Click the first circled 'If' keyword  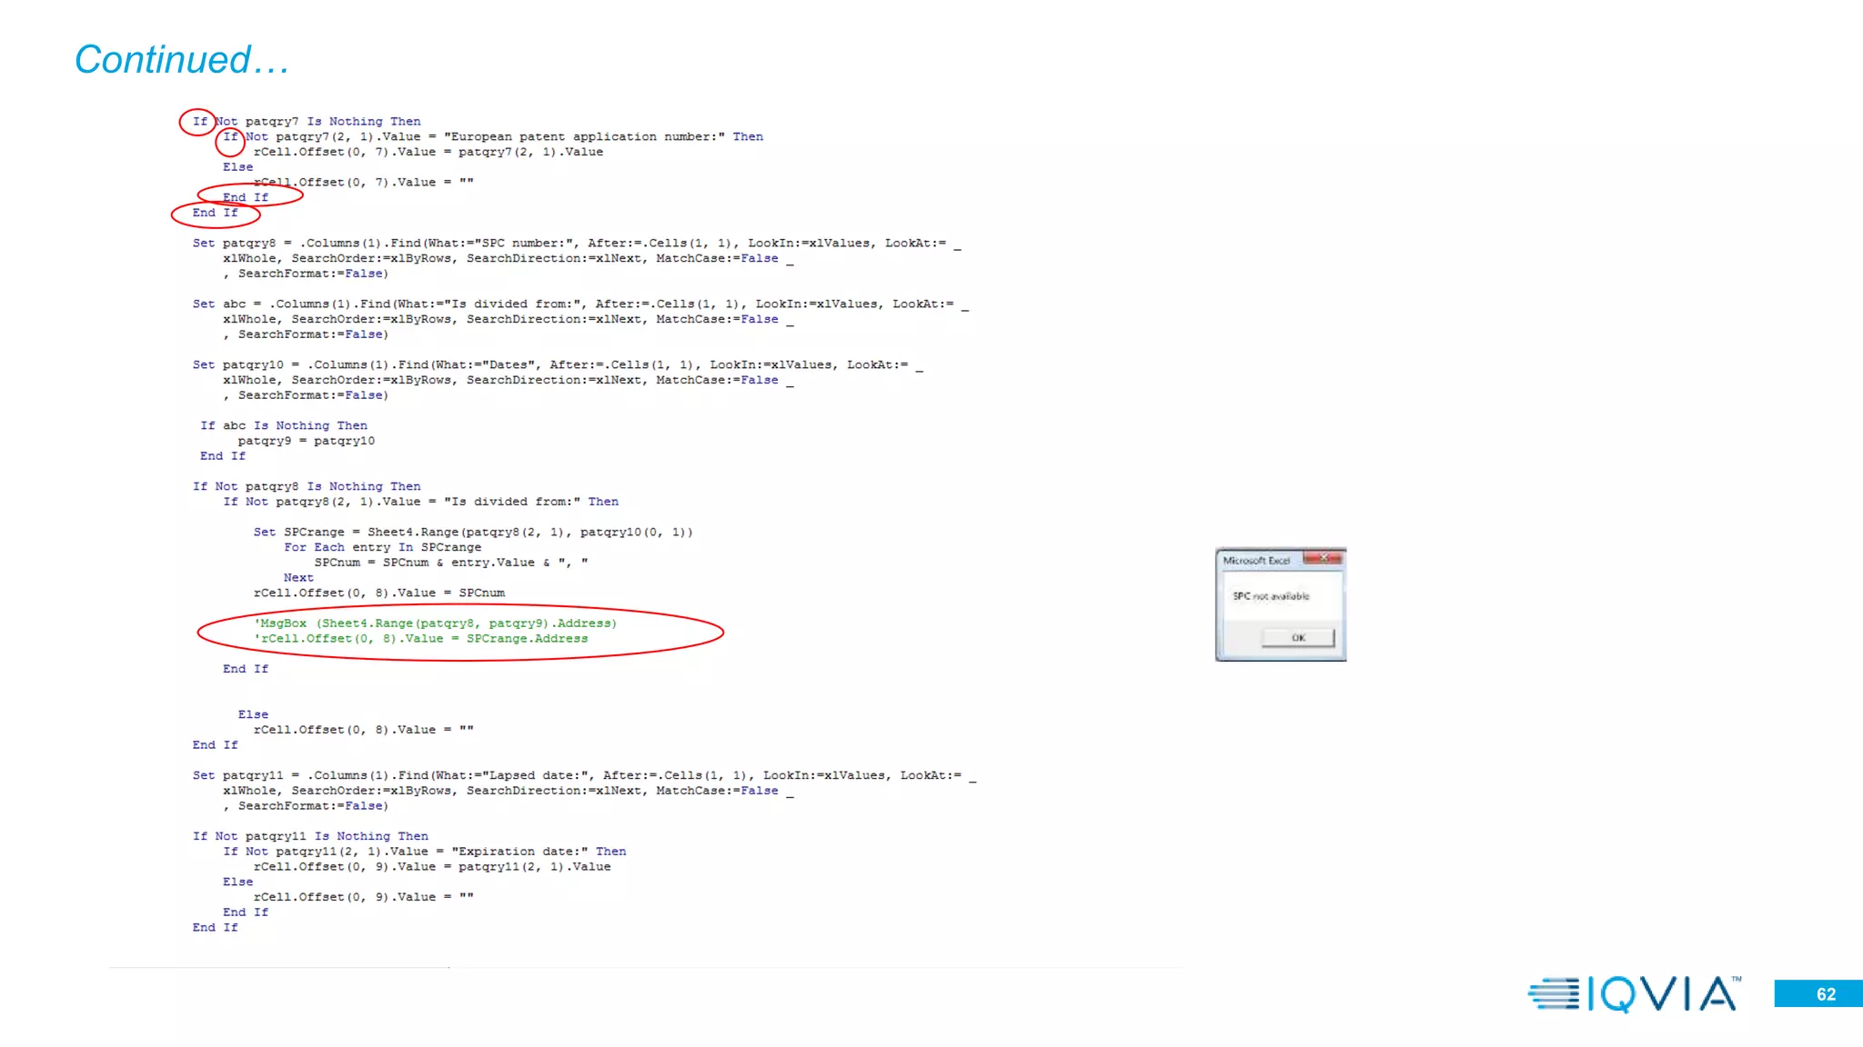(199, 122)
